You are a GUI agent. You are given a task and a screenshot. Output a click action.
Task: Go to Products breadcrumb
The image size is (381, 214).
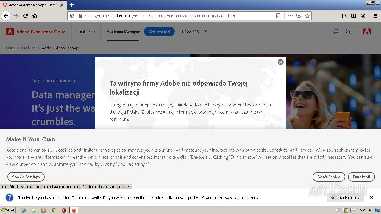pyautogui.click(x=28, y=48)
